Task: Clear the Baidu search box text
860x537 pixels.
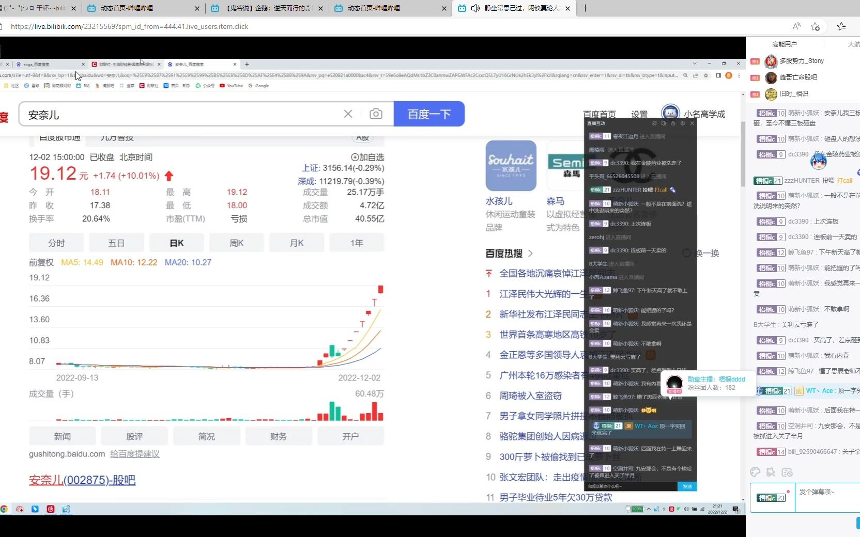Action: [348, 114]
